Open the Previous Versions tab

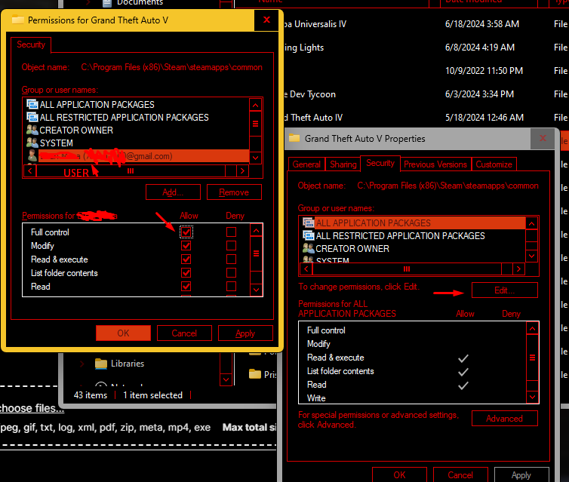[x=435, y=164]
